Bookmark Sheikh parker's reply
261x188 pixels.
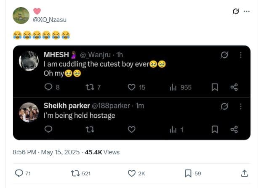(214, 130)
